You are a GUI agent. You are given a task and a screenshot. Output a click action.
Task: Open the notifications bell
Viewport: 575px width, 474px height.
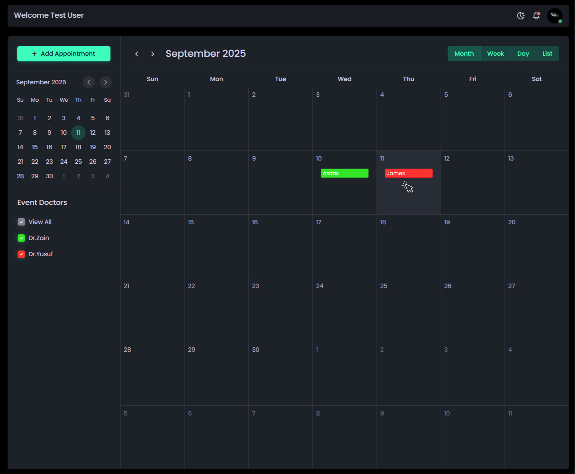click(536, 16)
